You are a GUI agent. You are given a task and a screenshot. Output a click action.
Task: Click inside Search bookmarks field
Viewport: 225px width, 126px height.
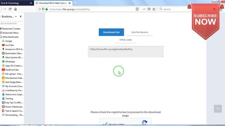(11, 23)
